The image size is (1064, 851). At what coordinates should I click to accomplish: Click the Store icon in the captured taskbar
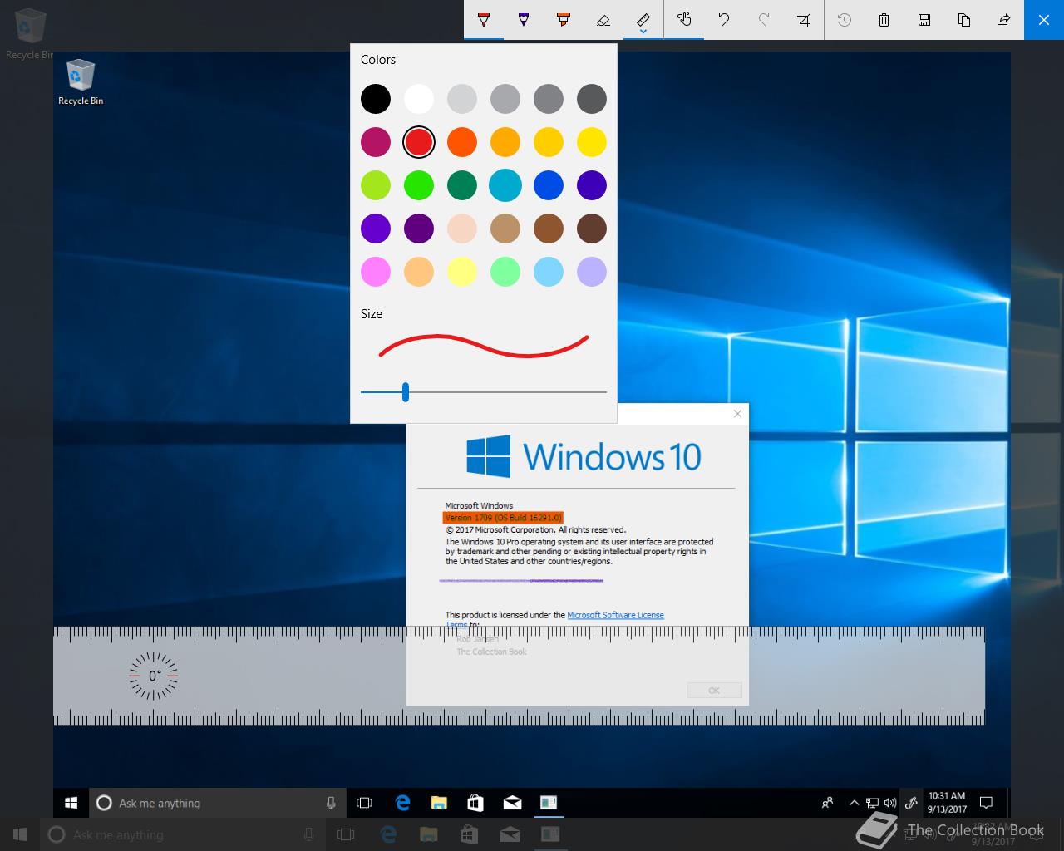tap(475, 803)
